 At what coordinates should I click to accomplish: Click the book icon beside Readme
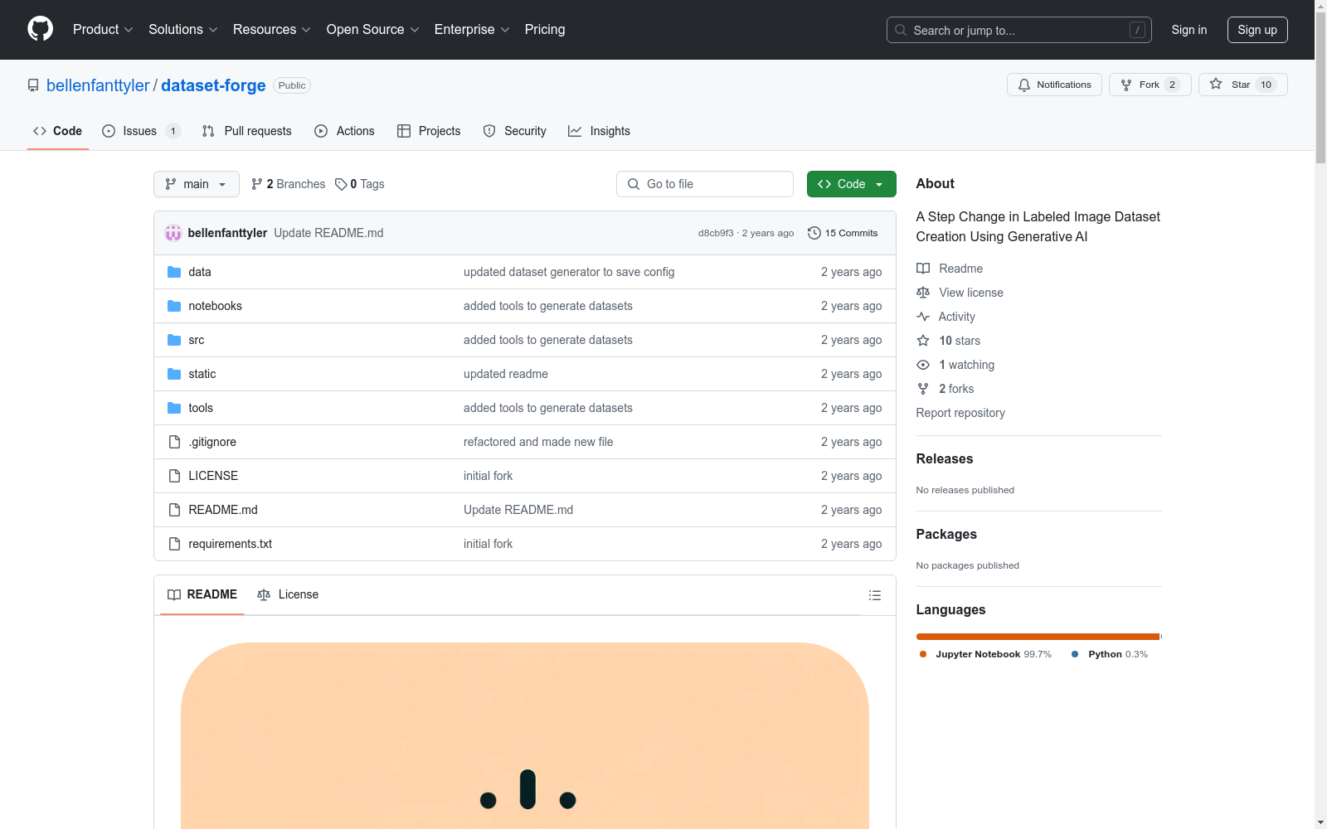coord(923,269)
